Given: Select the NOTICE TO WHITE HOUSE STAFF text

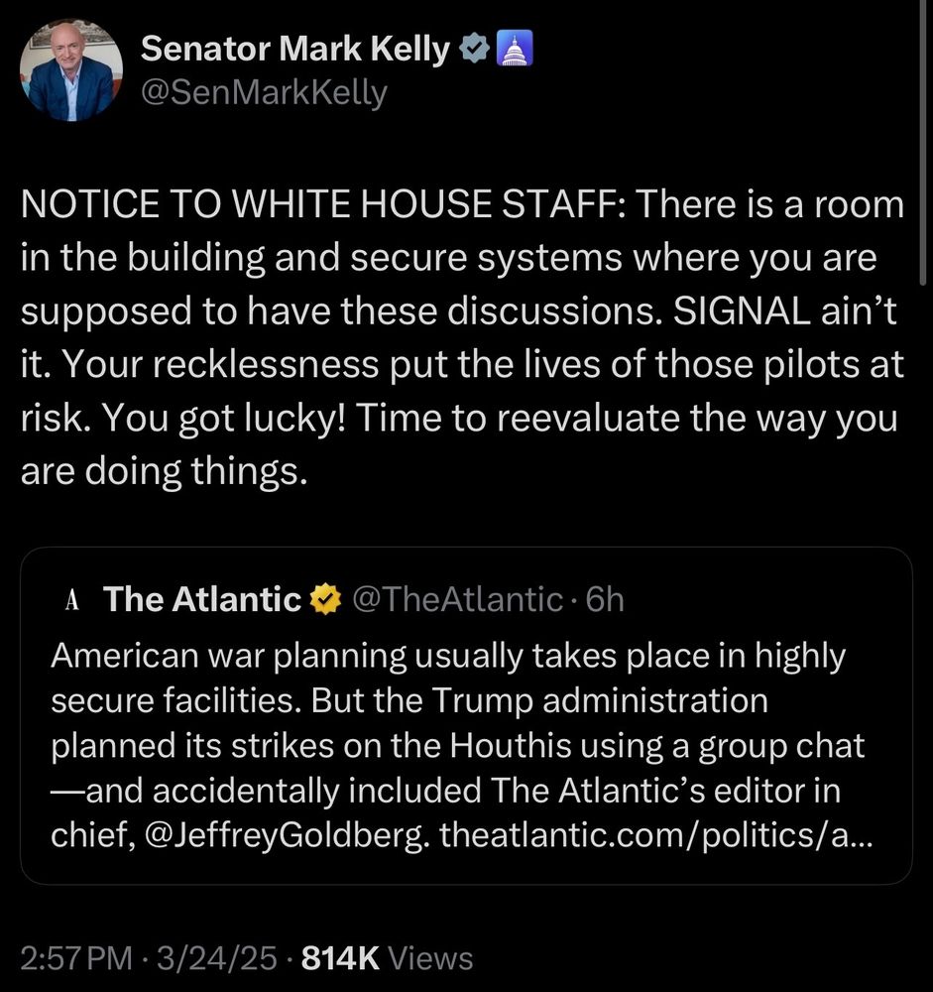Looking at the screenshot, I should (323, 204).
